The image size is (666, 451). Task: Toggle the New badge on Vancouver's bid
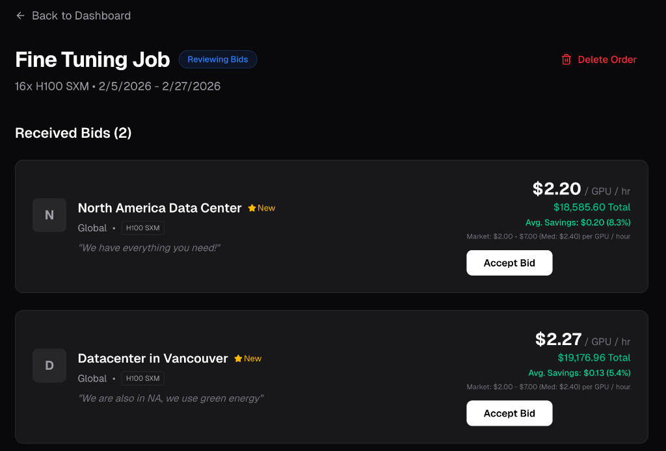tap(248, 358)
